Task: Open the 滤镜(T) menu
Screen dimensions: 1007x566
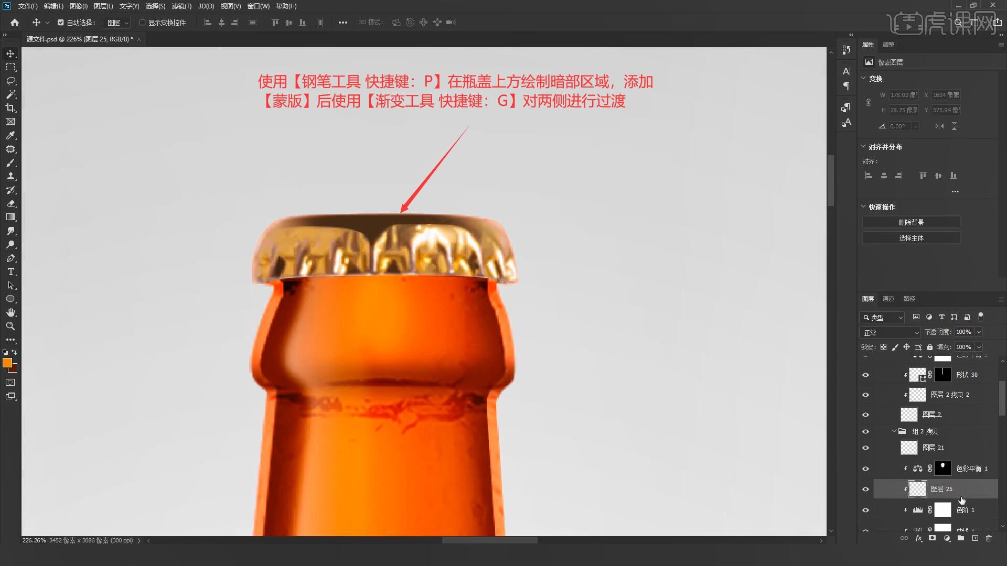Action: pyautogui.click(x=181, y=6)
